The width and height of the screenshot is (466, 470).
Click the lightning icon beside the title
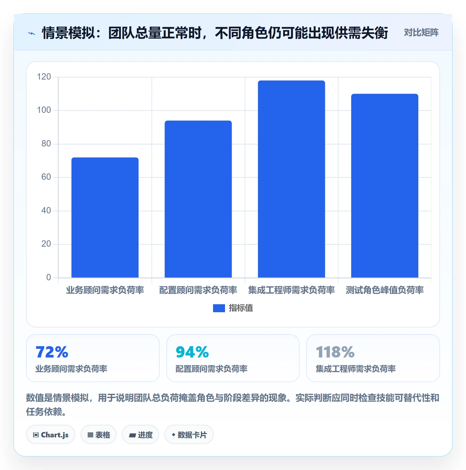click(32, 33)
